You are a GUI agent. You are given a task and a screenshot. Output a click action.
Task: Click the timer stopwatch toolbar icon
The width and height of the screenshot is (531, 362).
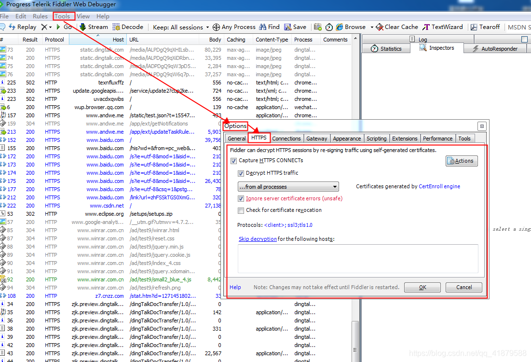coord(329,27)
